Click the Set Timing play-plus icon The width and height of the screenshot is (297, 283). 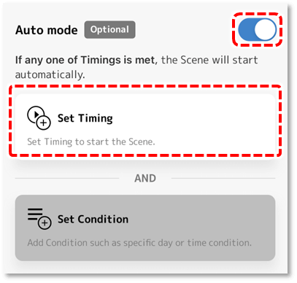coord(39,117)
